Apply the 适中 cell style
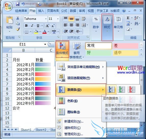The image size is (146, 139). [126, 53]
